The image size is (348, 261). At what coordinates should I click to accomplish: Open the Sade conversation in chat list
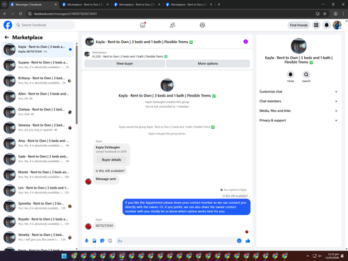pos(38,159)
